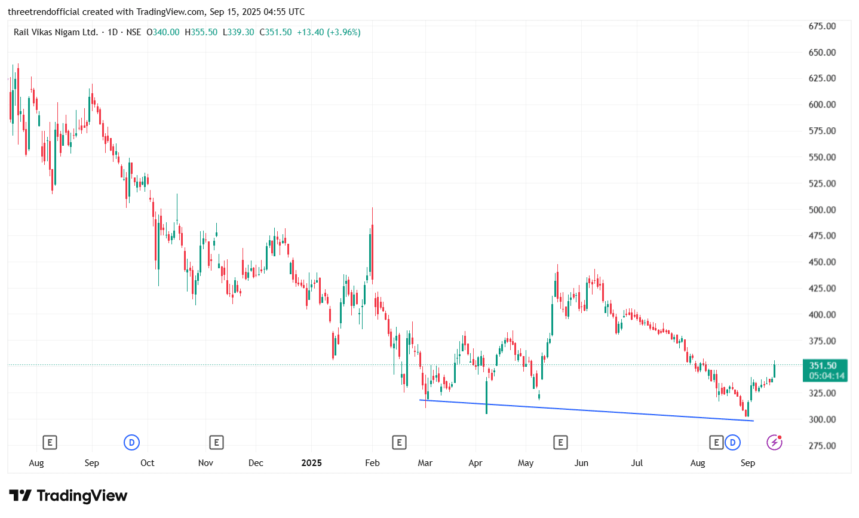Click the purple lightning bolt event icon
Image resolution: width=859 pixels, height=518 pixels.
(775, 442)
